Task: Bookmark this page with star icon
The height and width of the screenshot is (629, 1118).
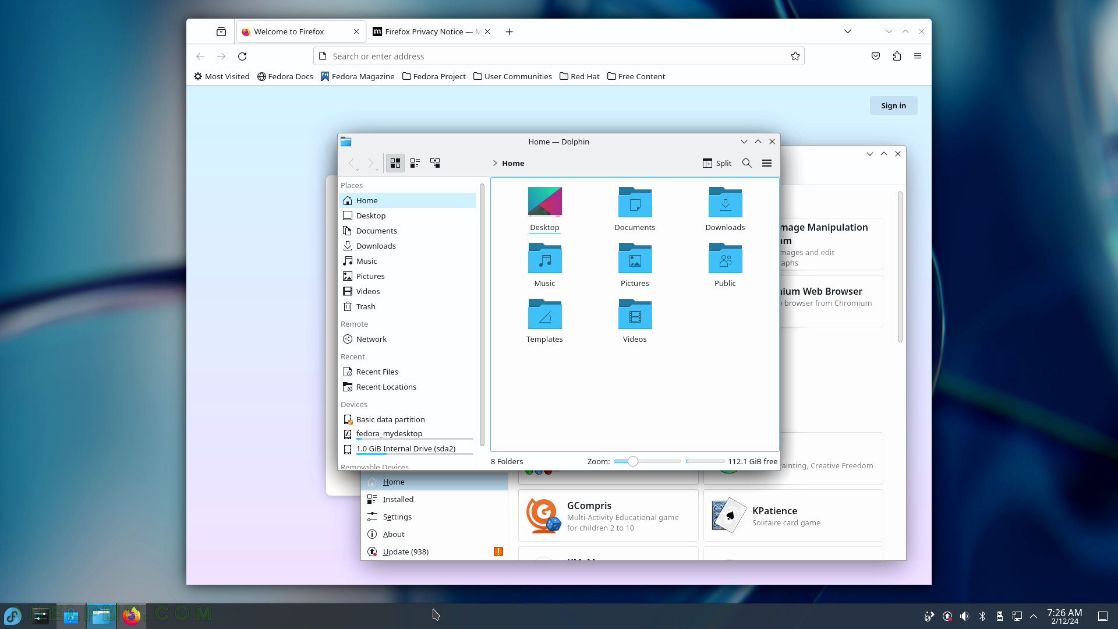Action: pos(795,56)
